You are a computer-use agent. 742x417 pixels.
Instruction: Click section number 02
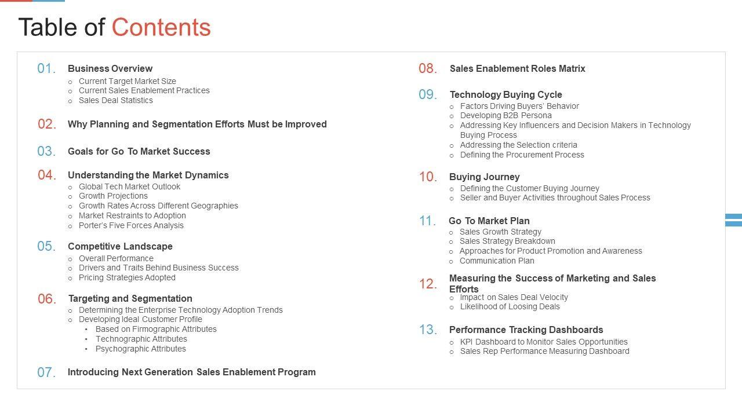tap(46, 124)
